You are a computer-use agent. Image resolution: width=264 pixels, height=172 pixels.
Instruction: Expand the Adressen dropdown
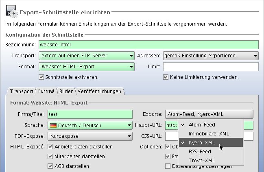[x=211, y=56]
